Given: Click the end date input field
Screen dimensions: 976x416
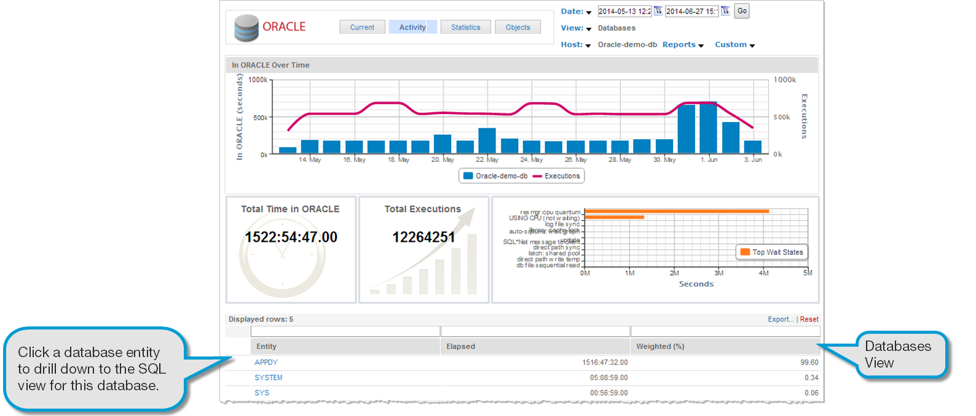Looking at the screenshot, I should pos(692,11).
